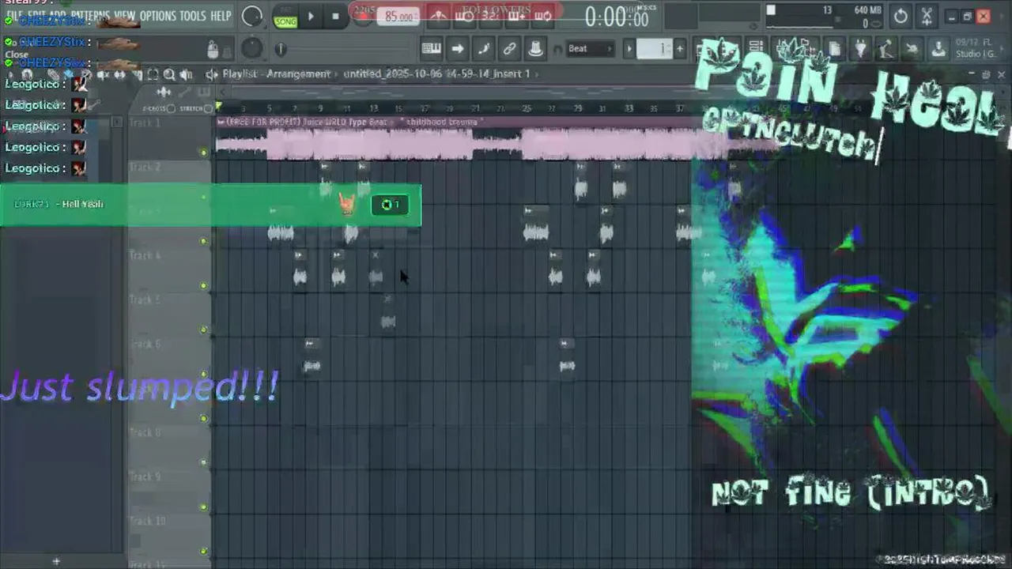Open the Playlist options speaker-arrow menu
Image resolution: width=1012 pixels, height=569 pixels.
point(212,74)
